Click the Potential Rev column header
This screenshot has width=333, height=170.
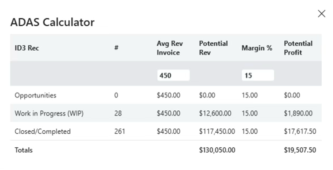pyautogui.click(x=213, y=48)
